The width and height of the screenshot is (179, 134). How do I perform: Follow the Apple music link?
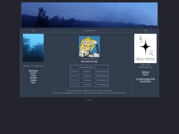[33, 75]
